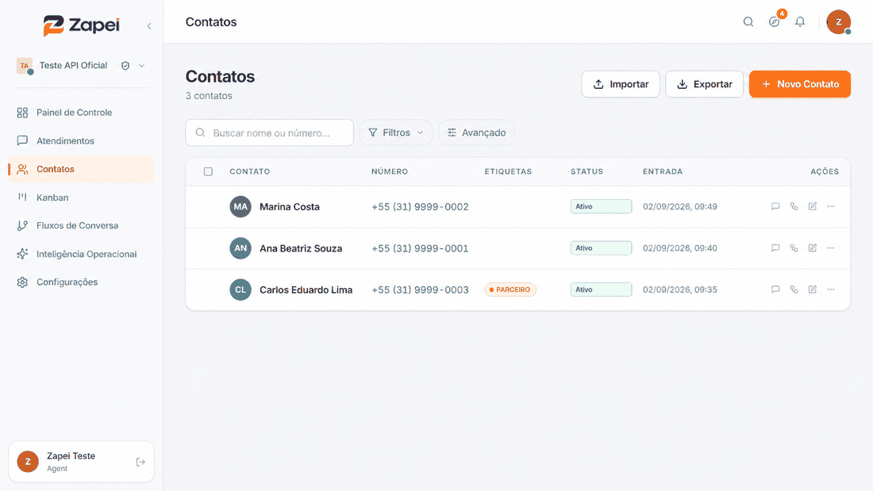This screenshot has height=491, width=873.
Task: Click the ETIQUETAS column header
Action: coord(508,171)
